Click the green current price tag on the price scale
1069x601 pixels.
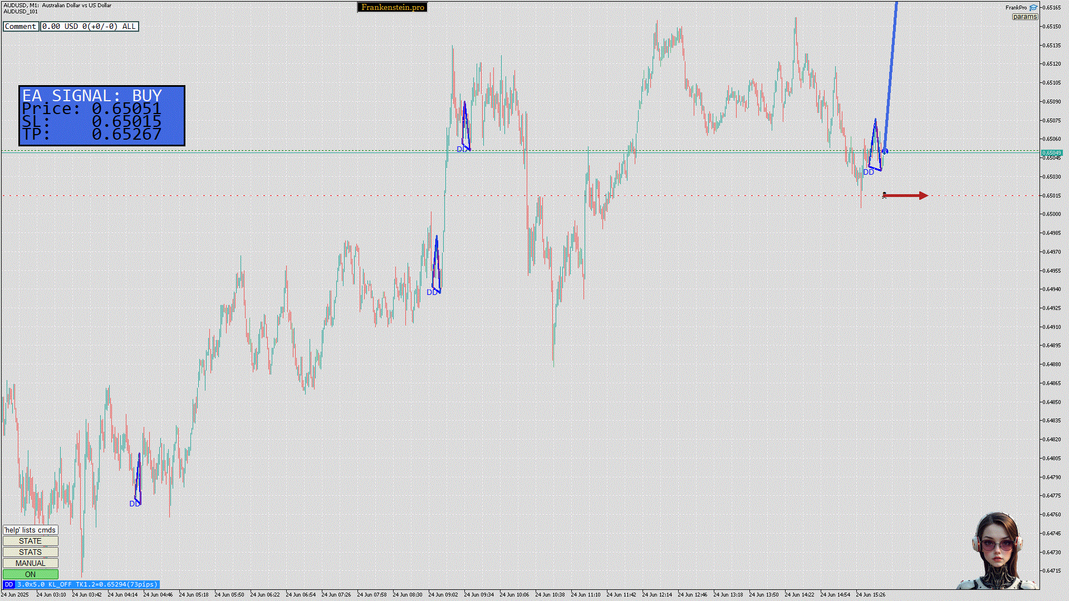(x=1051, y=152)
